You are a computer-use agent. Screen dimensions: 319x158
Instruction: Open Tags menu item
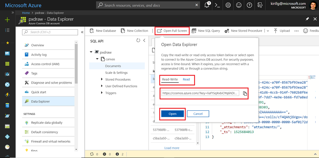point(48,73)
